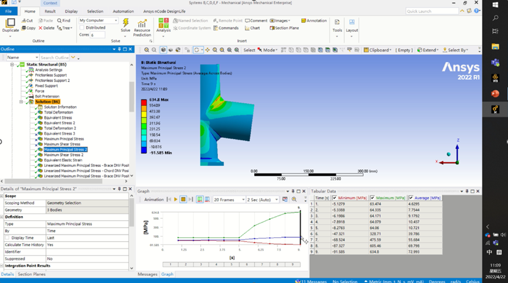Select Bolt Pretension in the outline
The height and width of the screenshot is (283, 508).
tap(47, 96)
